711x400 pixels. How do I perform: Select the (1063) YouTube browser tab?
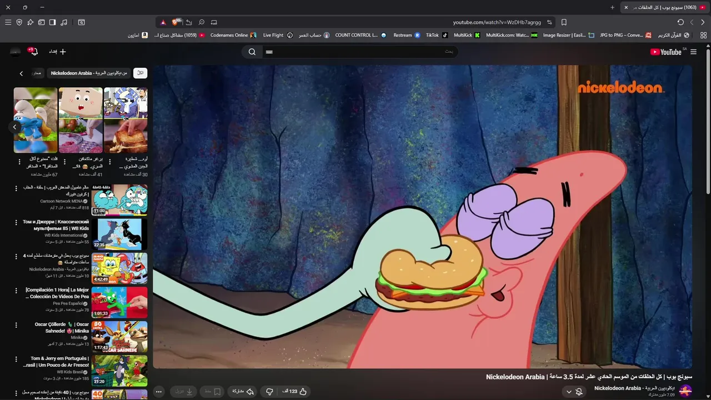point(664,7)
